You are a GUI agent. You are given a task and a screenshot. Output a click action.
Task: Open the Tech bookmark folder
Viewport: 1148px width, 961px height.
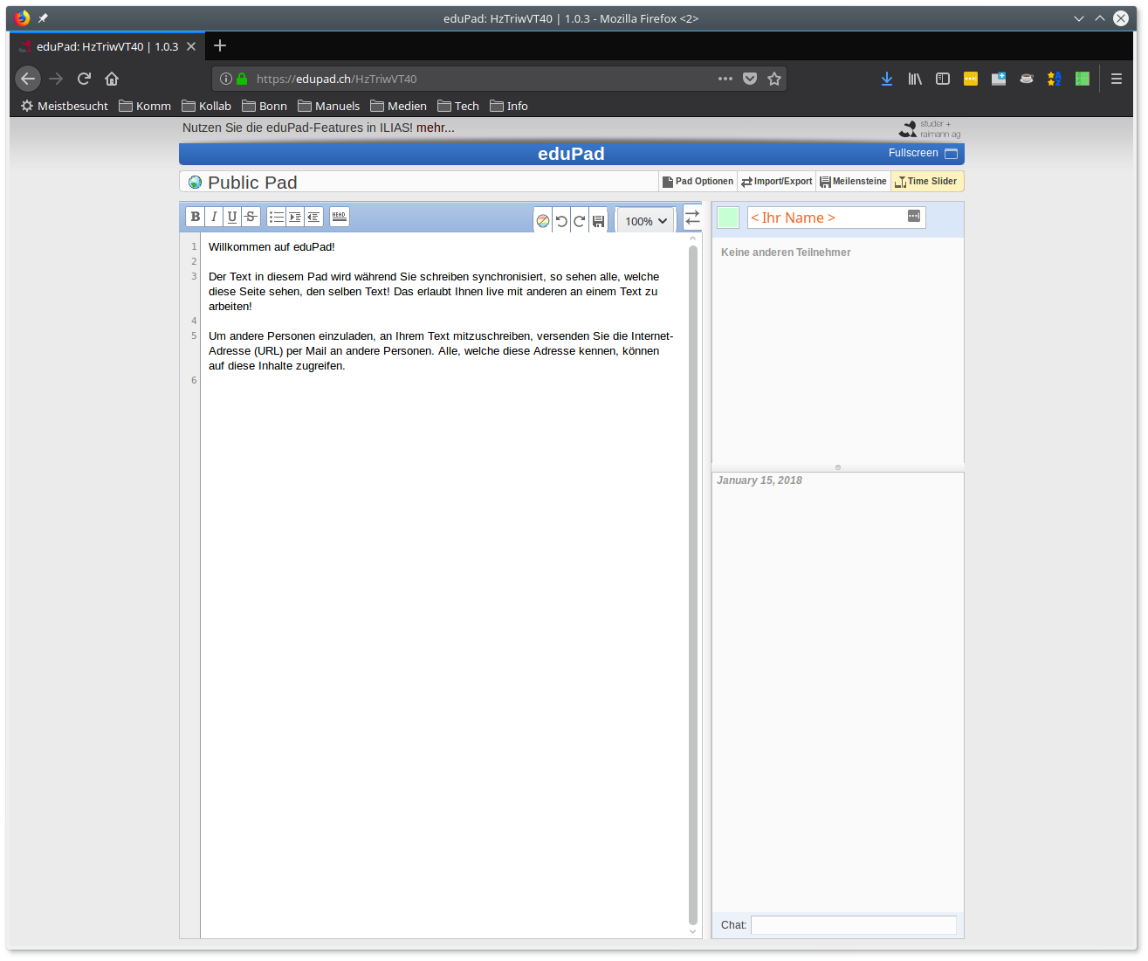[x=458, y=106]
